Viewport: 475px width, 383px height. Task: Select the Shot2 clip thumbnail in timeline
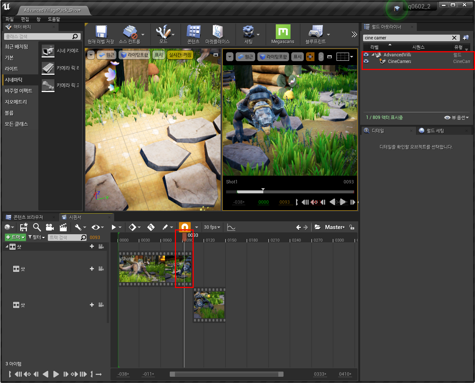[x=209, y=305]
